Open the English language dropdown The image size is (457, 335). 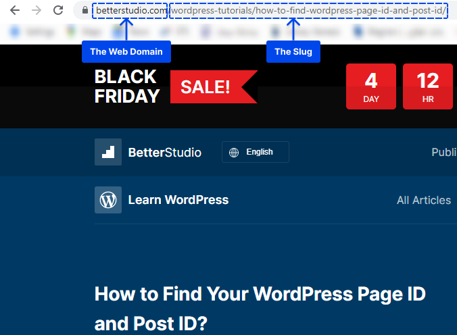(256, 152)
